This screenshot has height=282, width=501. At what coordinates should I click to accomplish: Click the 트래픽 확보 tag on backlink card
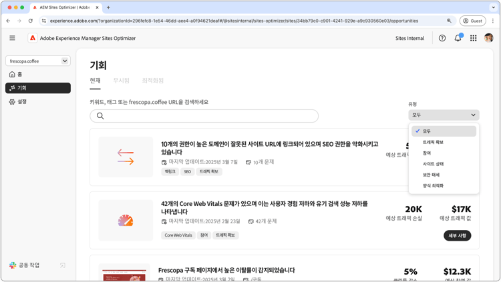pyautogui.click(x=209, y=171)
